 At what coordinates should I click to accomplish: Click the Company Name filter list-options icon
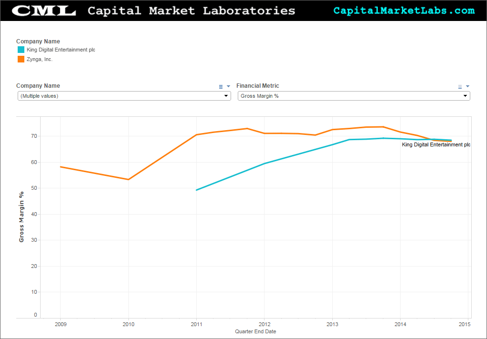[x=221, y=87]
